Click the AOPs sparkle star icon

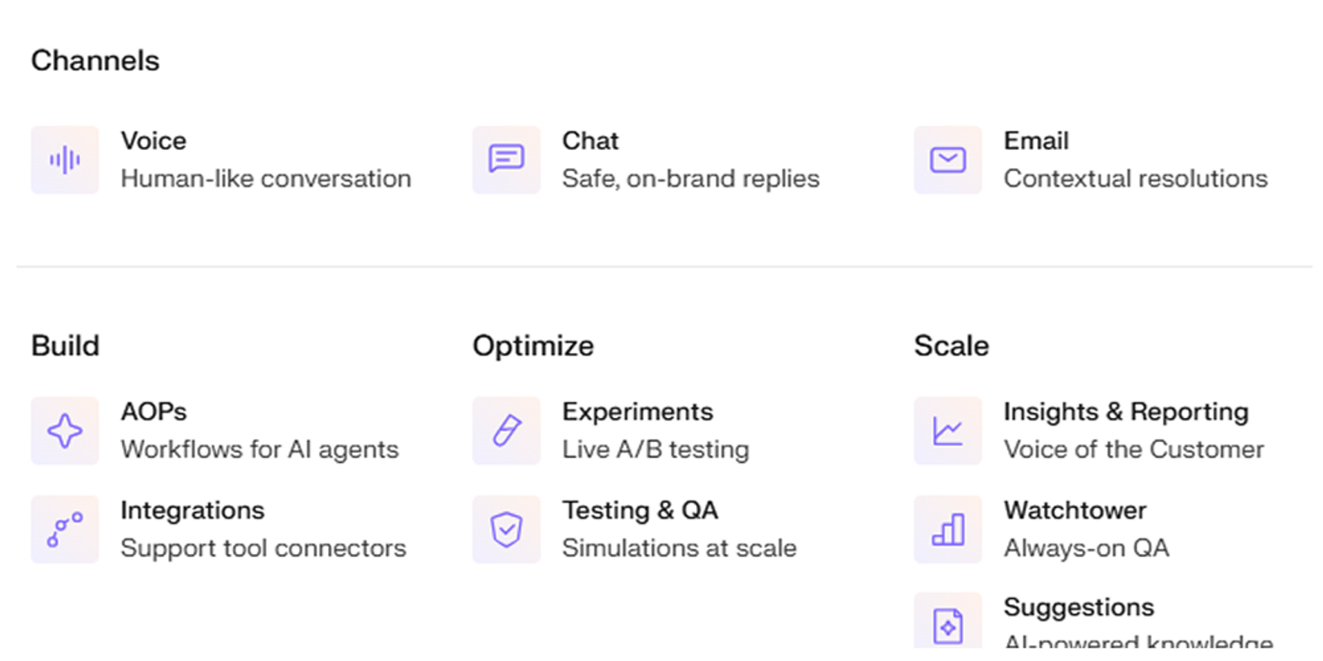click(x=65, y=431)
